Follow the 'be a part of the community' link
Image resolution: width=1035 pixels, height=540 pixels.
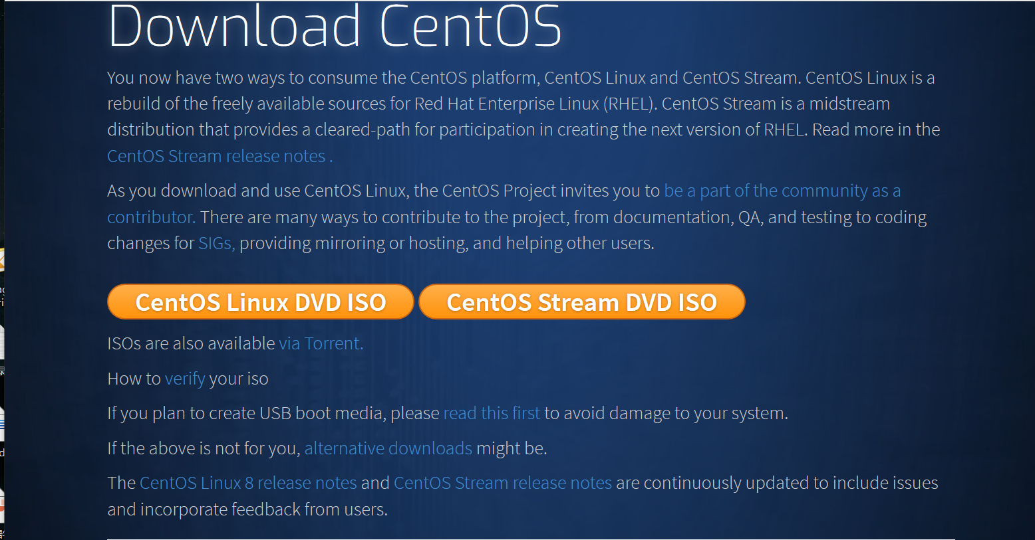[x=782, y=191]
